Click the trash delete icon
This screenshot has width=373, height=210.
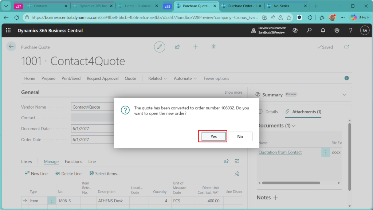(213, 47)
